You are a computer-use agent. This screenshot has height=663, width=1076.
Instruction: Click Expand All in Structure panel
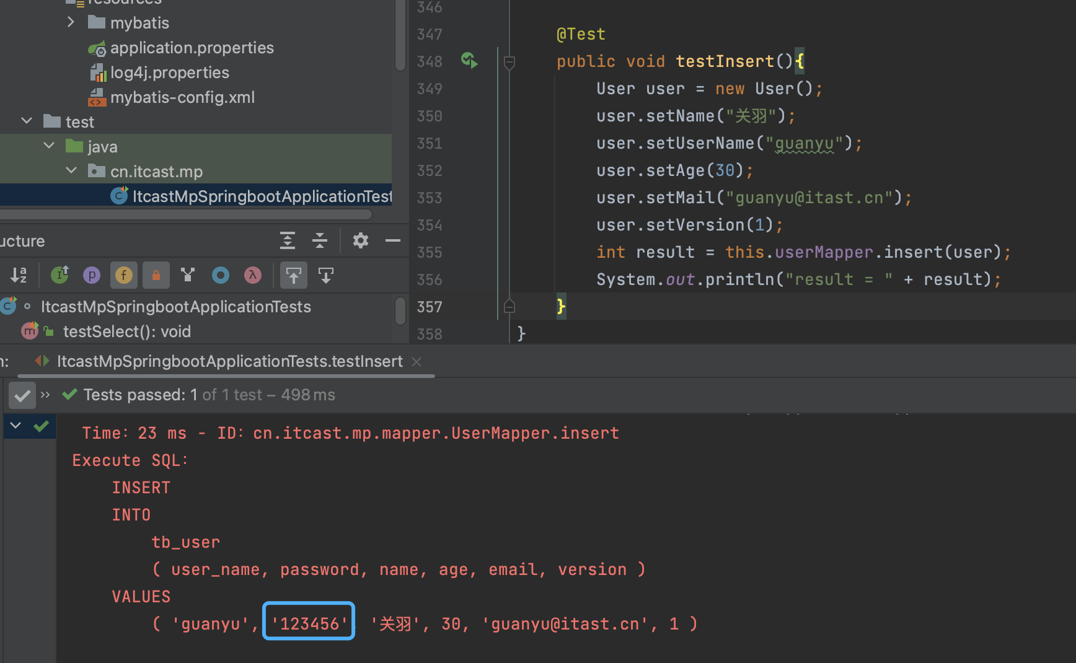(x=288, y=240)
